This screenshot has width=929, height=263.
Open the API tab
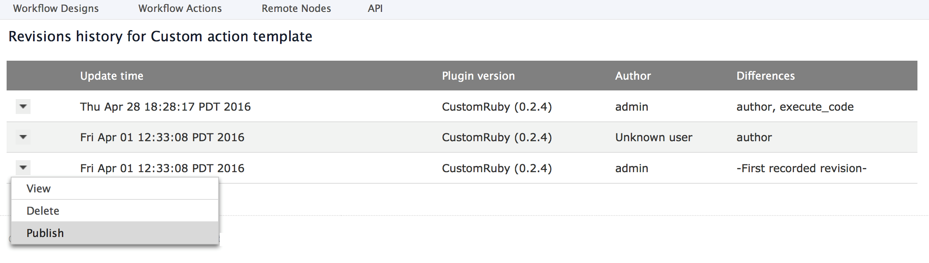pyautogui.click(x=375, y=8)
